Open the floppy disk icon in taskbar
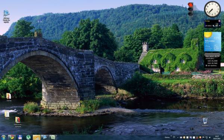224x140 pixels. point(20,137)
